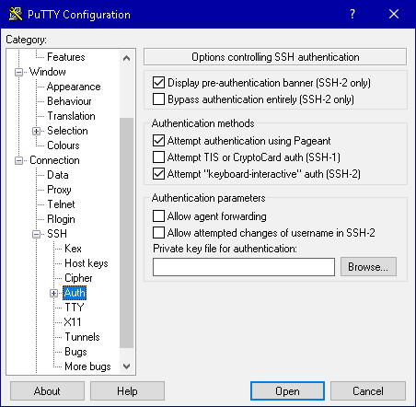Expand the Selection tree node
The height and width of the screenshot is (407, 416).
coord(36,131)
